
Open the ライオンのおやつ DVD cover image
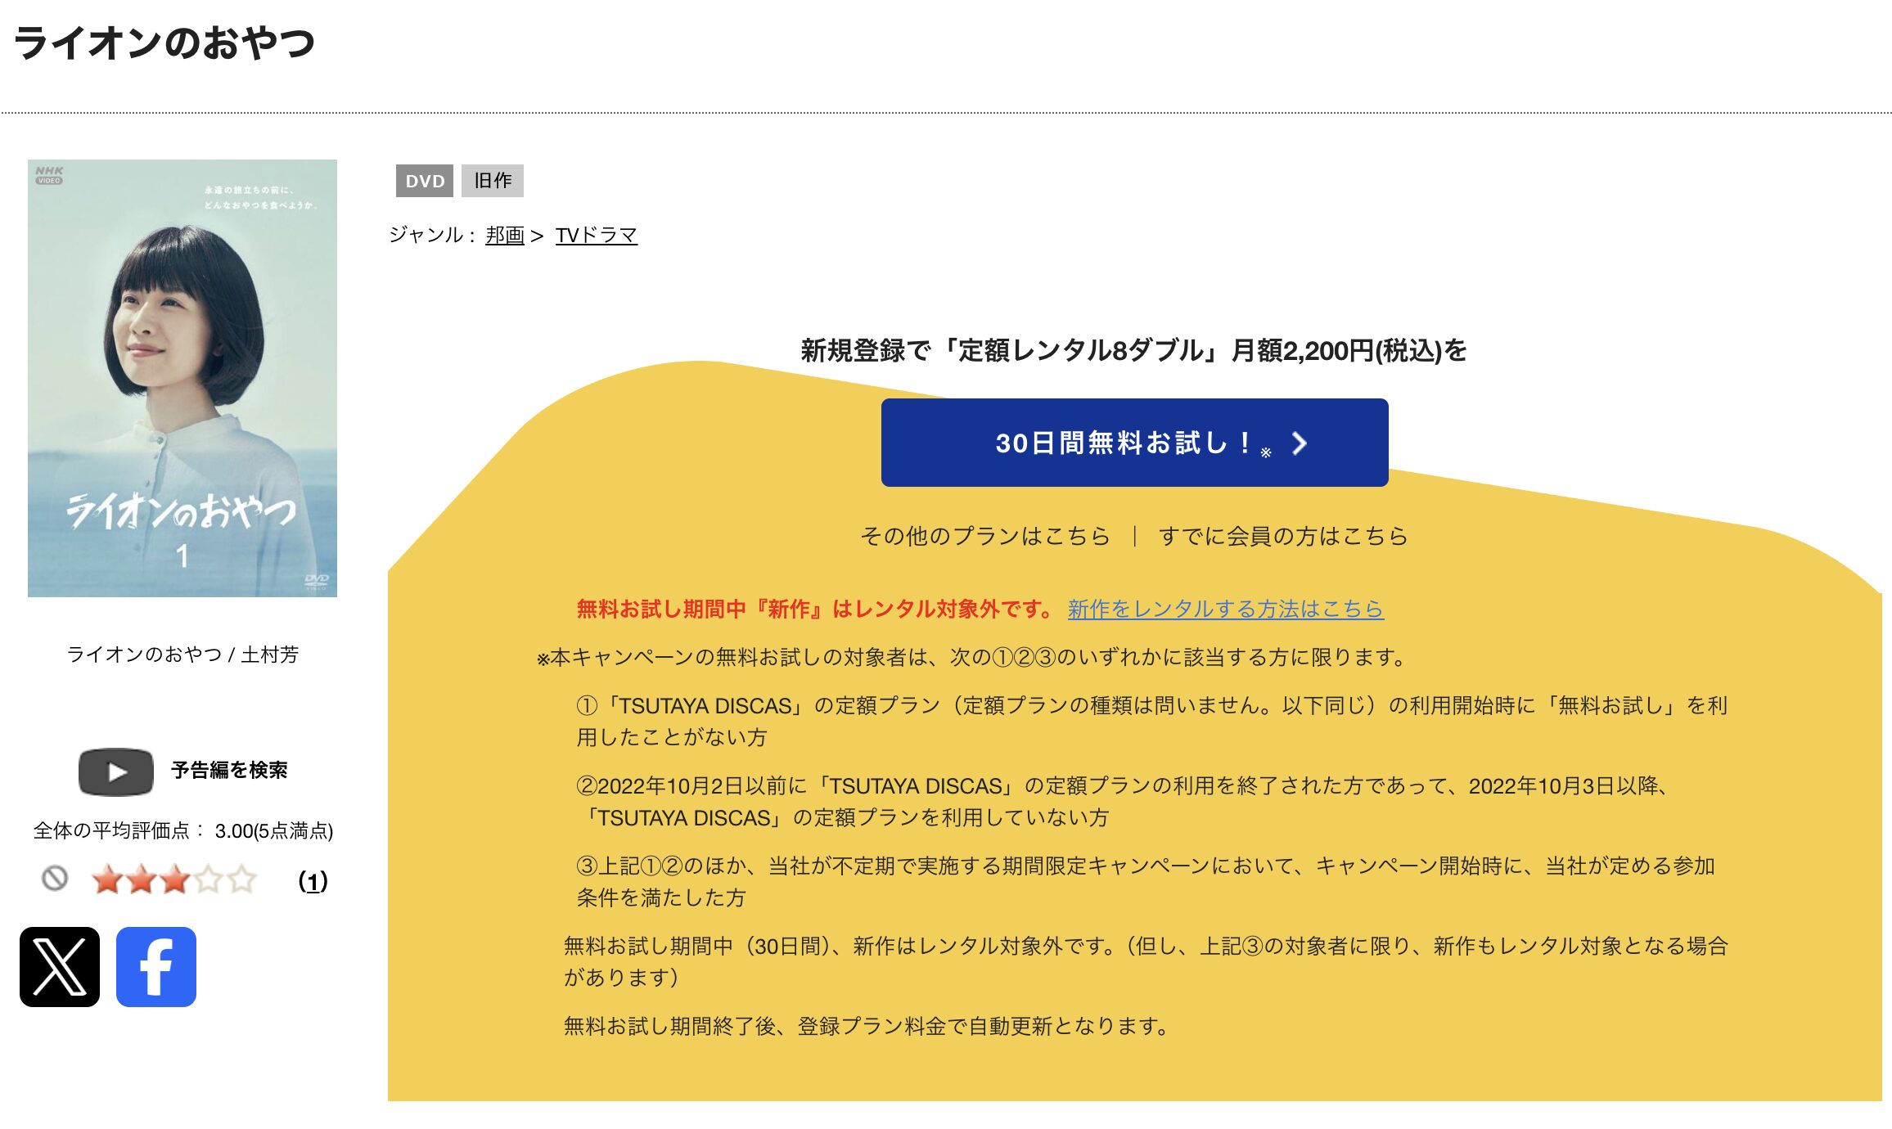tap(182, 378)
